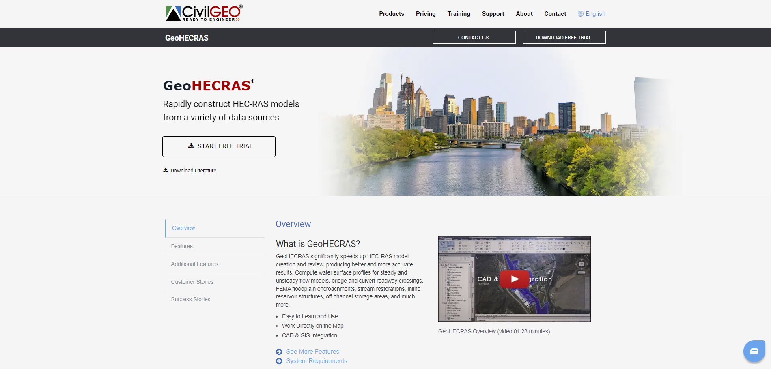Screen dimensions: 771x369
Task: Switch to the Features section tab
Action: 182,246
